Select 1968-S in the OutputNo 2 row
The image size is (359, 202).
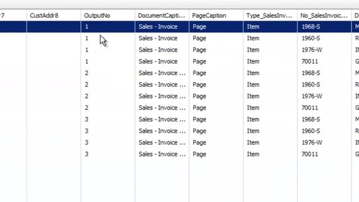pyautogui.click(x=324, y=73)
